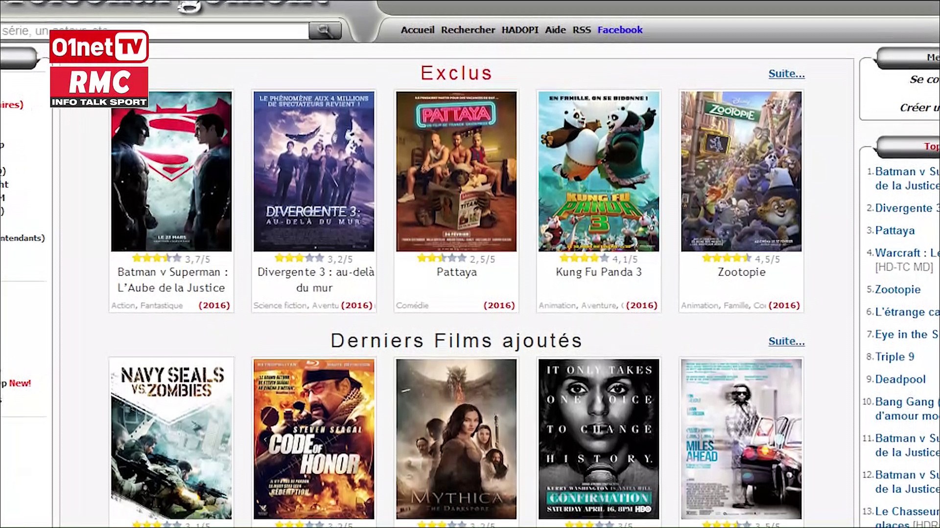
Task: Open the Facebook link in navigation
Action: tap(620, 30)
